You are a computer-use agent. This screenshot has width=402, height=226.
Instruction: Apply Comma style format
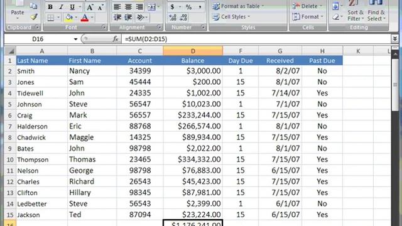tap(200, 7)
